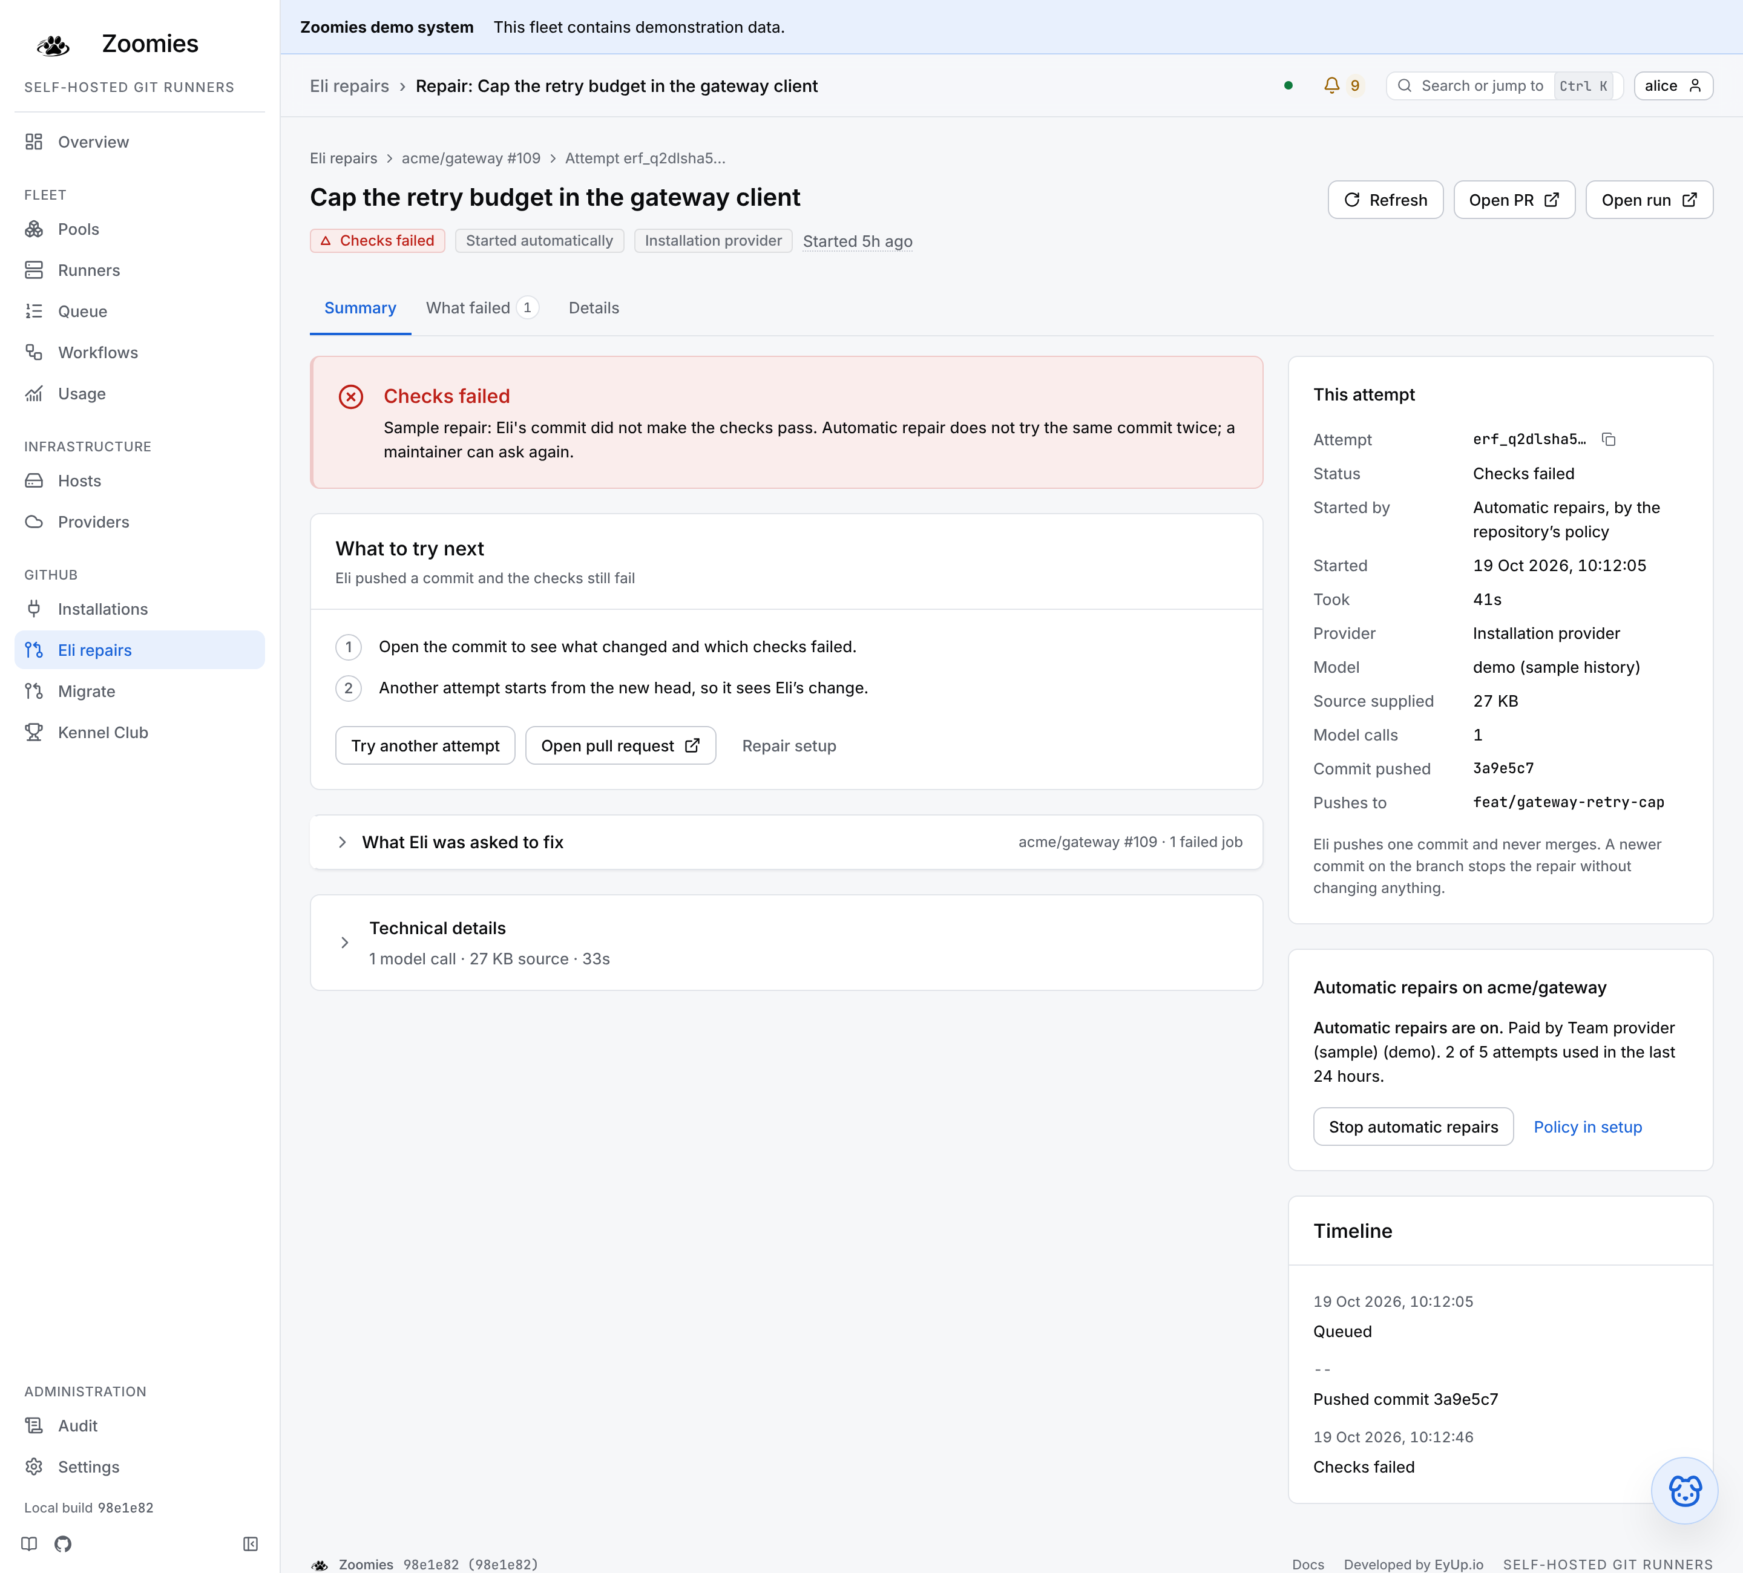This screenshot has height=1573, width=1743.
Task: Click the Started automatically badge
Action: [539, 241]
